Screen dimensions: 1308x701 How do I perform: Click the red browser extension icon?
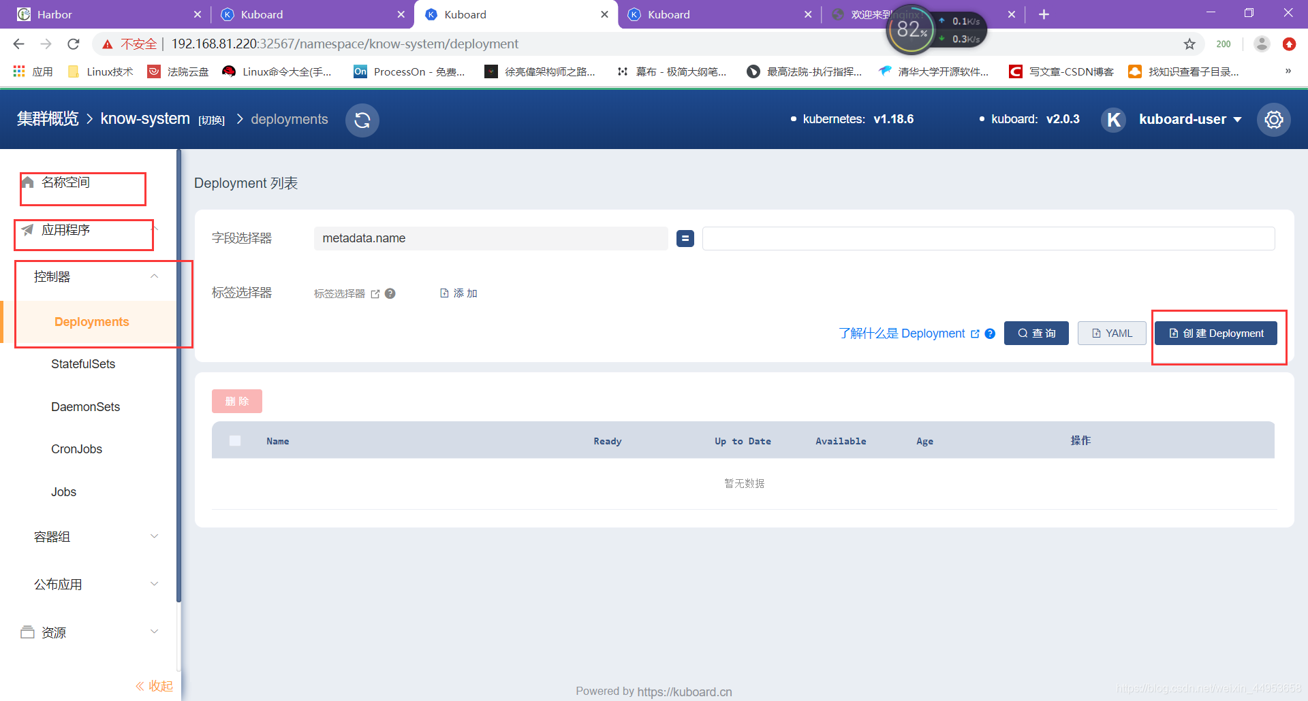coord(1289,44)
